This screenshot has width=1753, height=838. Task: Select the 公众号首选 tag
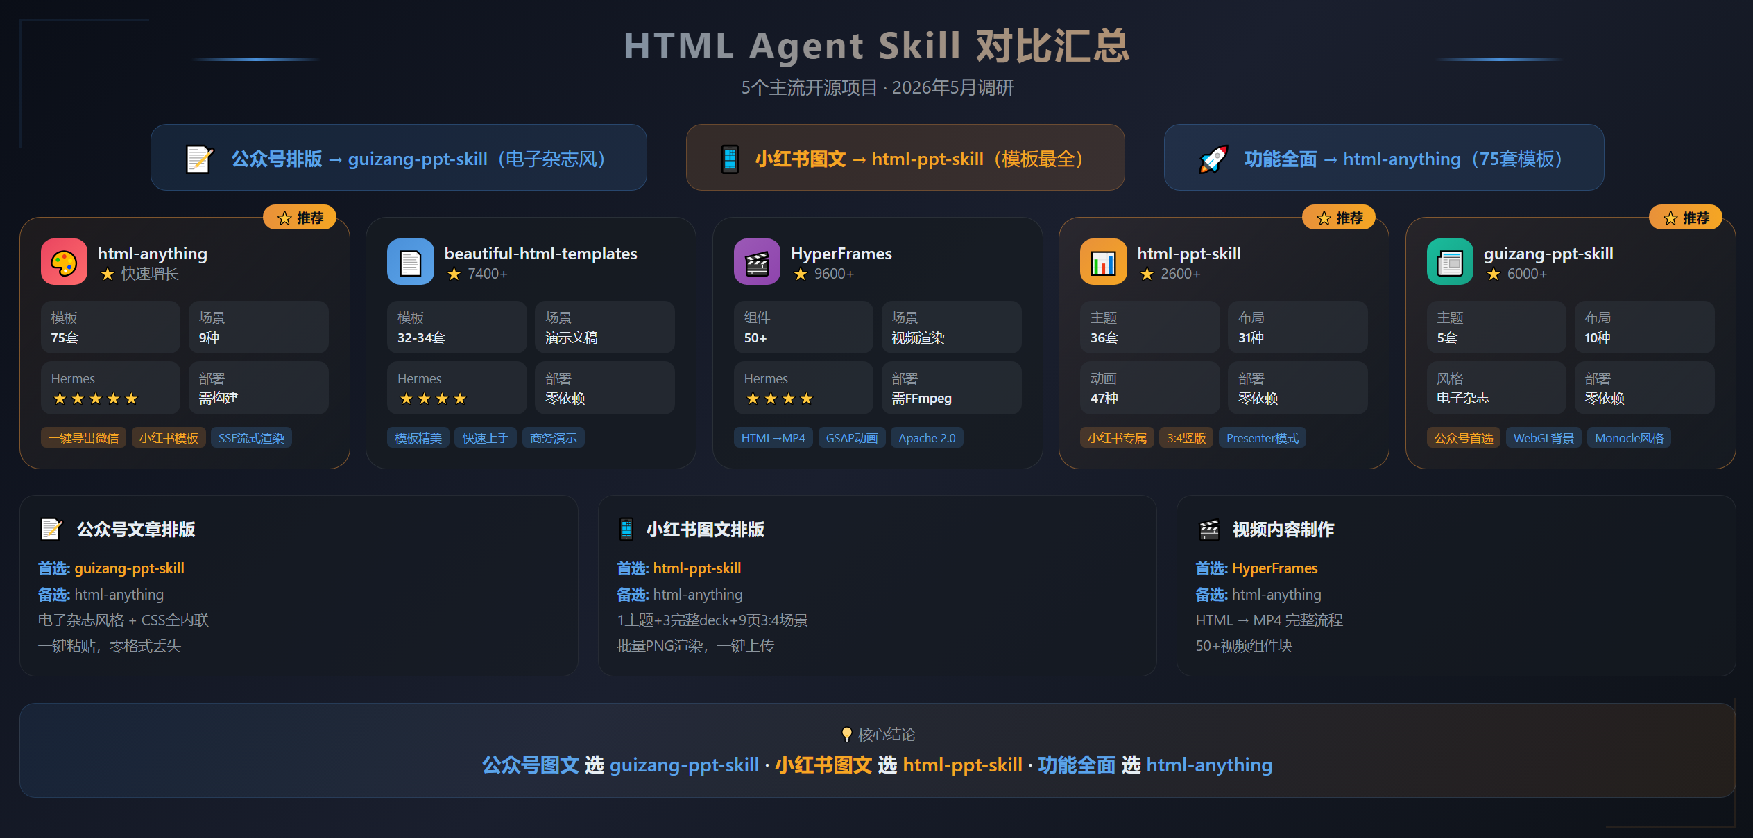pyautogui.click(x=1464, y=438)
